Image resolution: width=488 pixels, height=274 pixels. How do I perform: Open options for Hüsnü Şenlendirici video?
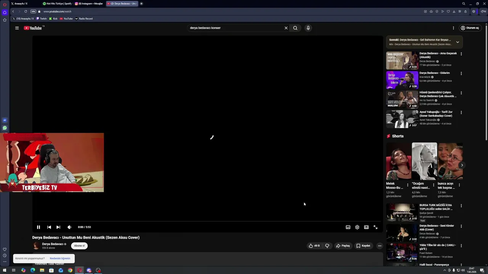coord(461,93)
